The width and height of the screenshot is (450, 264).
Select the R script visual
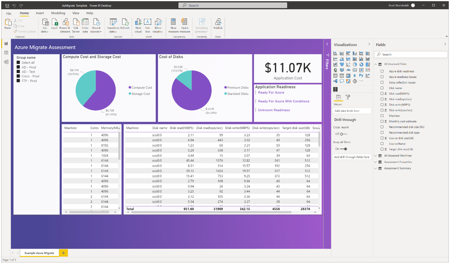[x=355, y=75]
